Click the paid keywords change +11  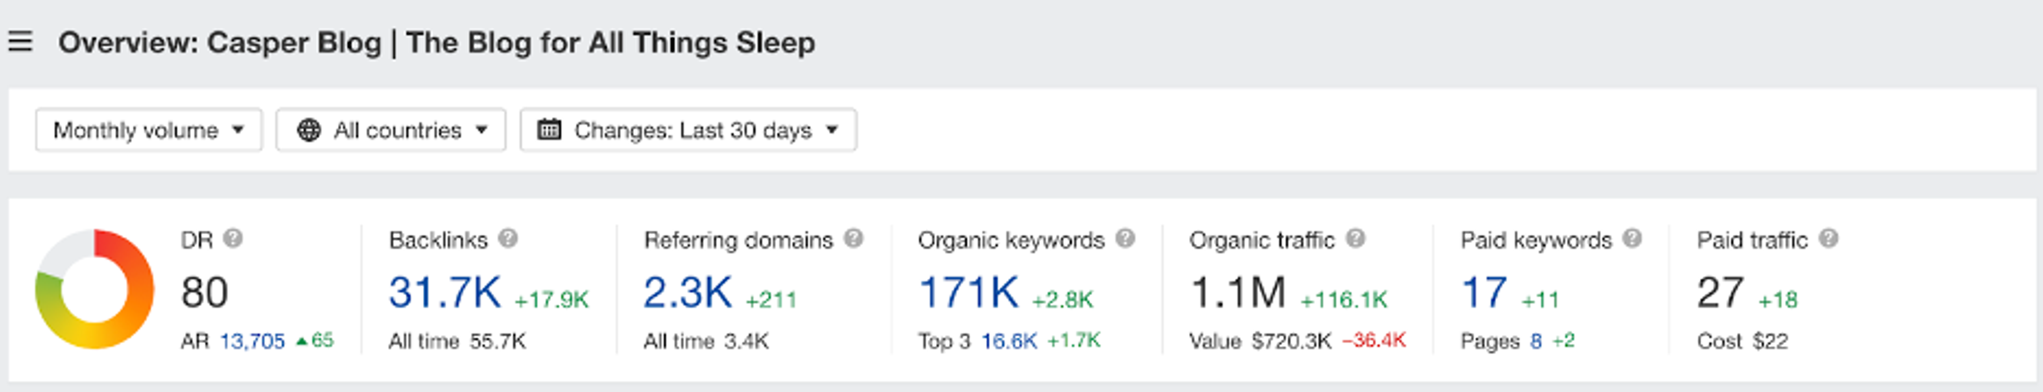[1539, 300]
